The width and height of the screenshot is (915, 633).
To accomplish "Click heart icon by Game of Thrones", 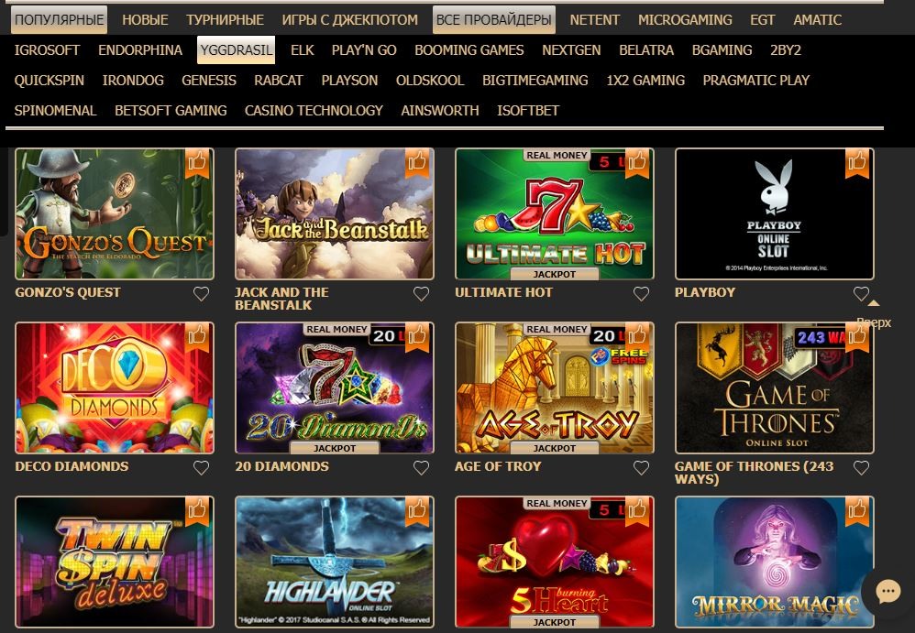I will click(861, 467).
